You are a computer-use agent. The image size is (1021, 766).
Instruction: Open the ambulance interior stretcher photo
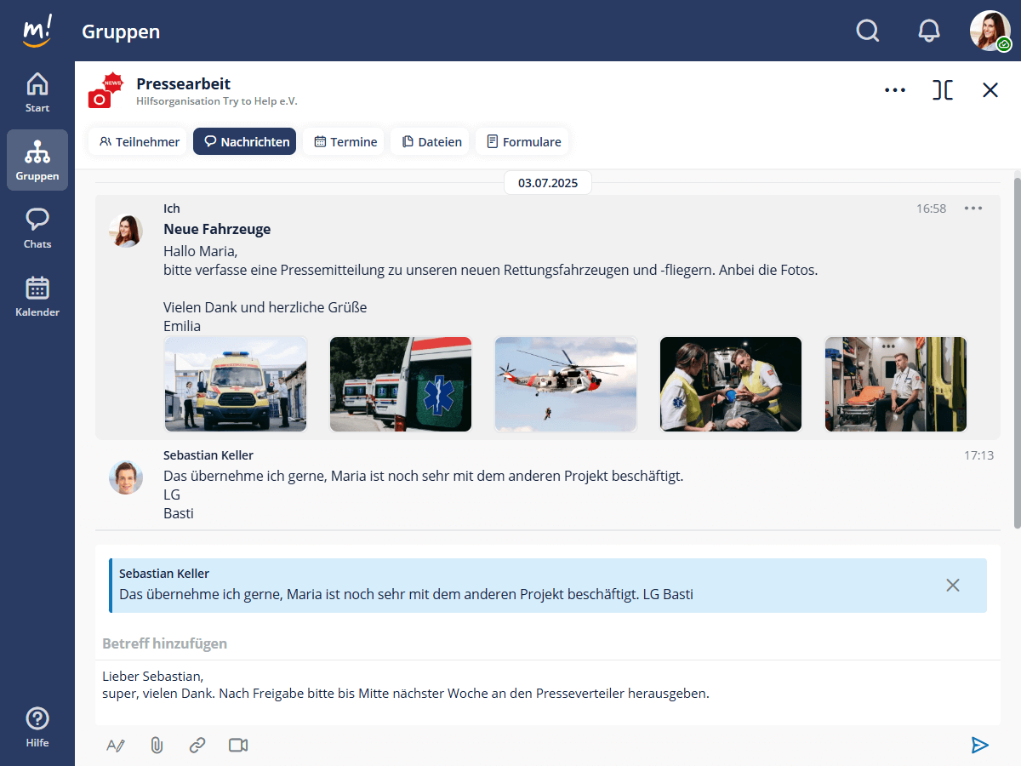896,384
